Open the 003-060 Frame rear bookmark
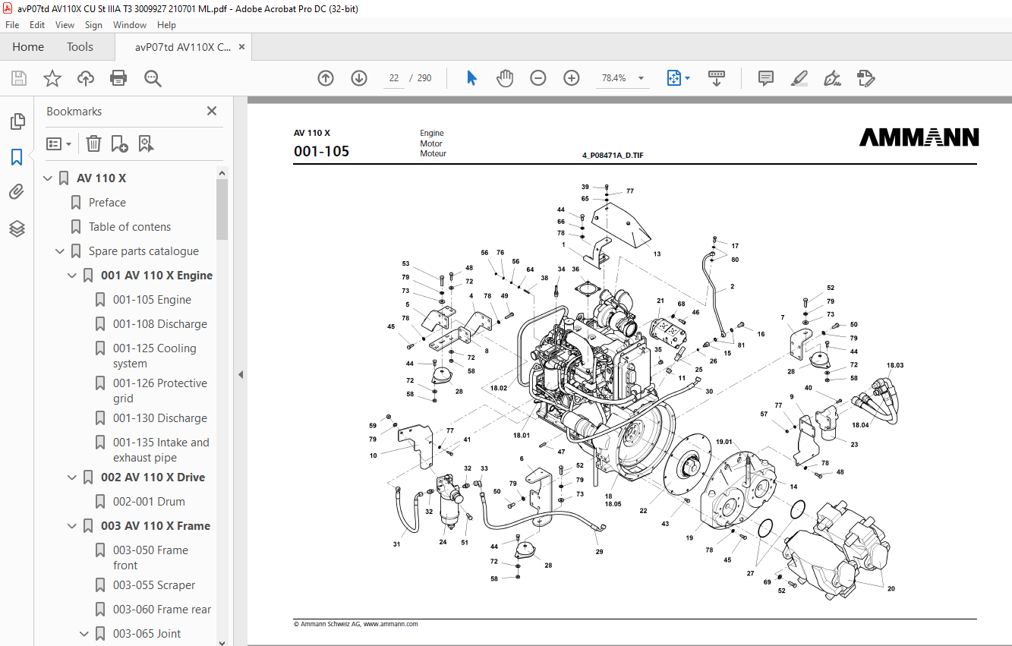Image resolution: width=1012 pixels, height=646 pixels. [162, 610]
